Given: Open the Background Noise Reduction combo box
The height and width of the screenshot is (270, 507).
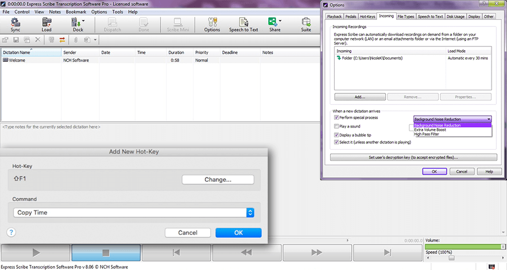Looking at the screenshot, I should pos(453,119).
